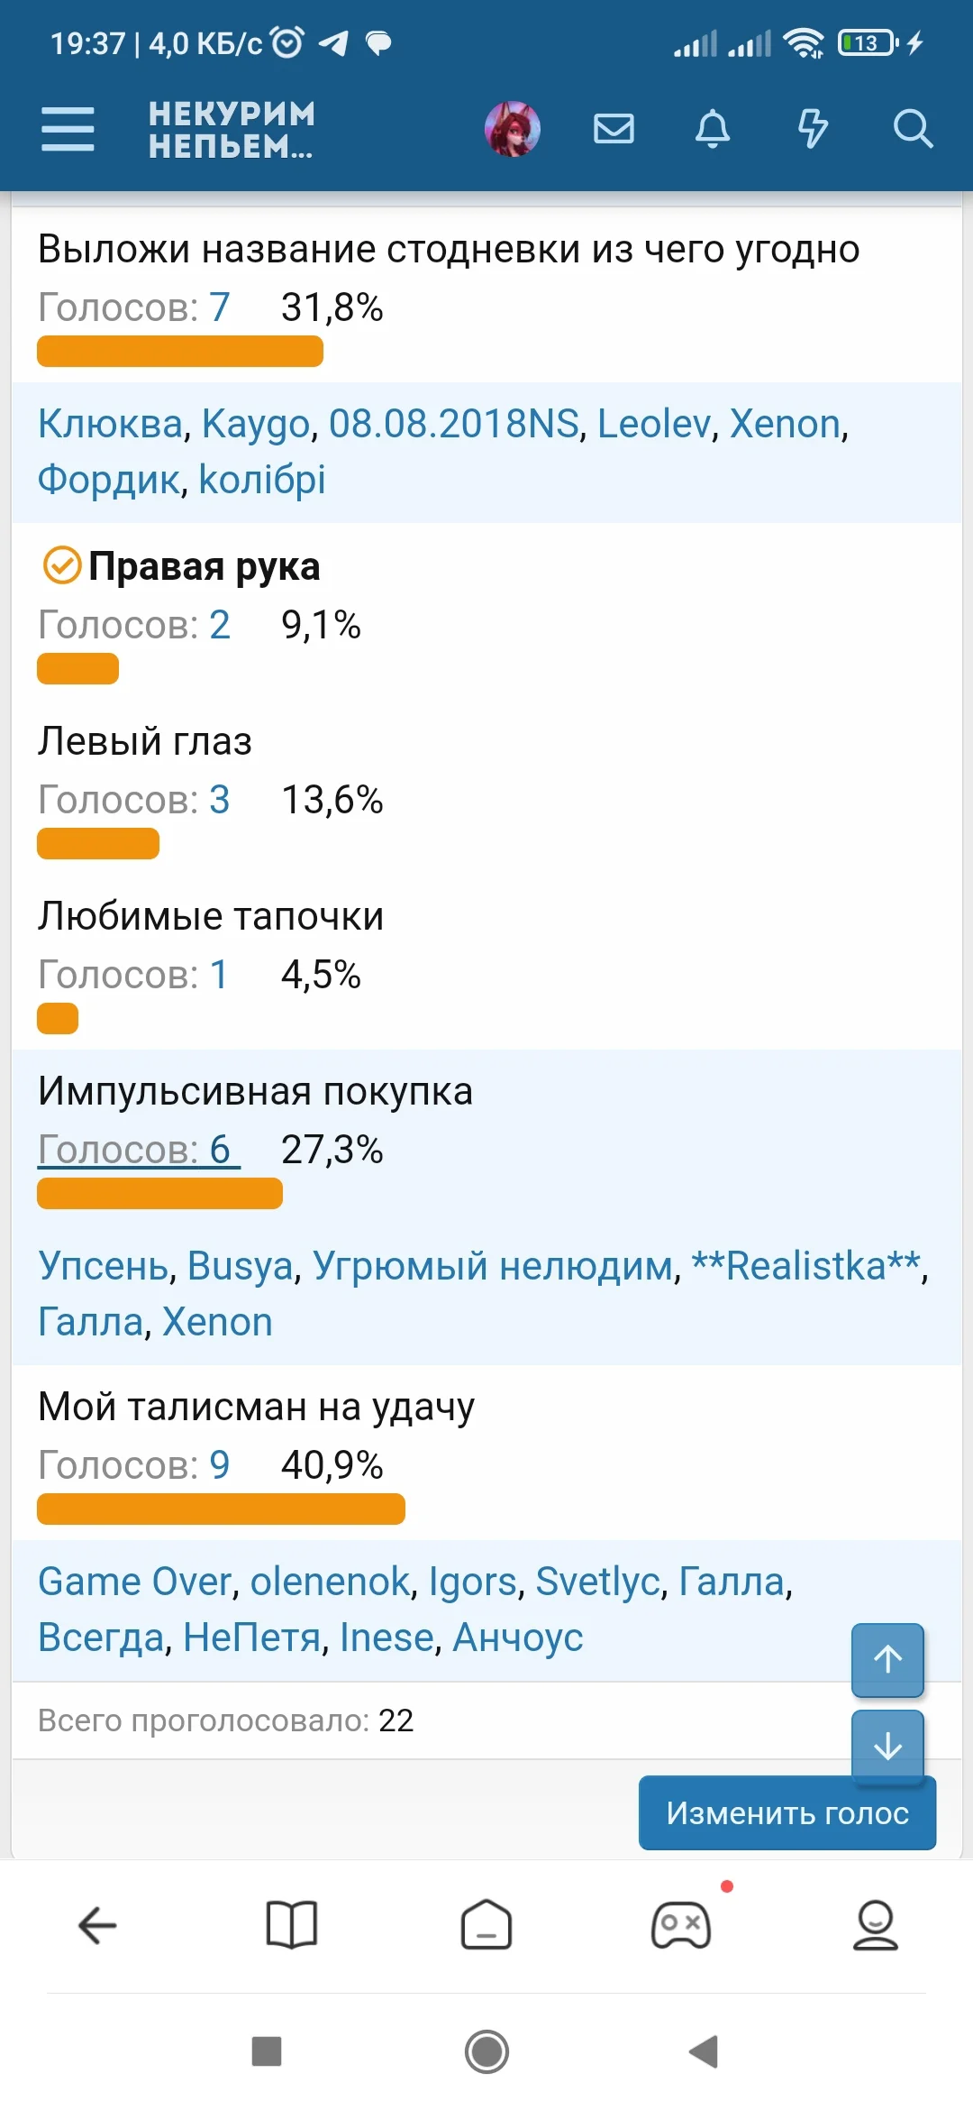Open notifications bell icon
Image resolution: width=973 pixels, height=2110 pixels.
(x=713, y=129)
